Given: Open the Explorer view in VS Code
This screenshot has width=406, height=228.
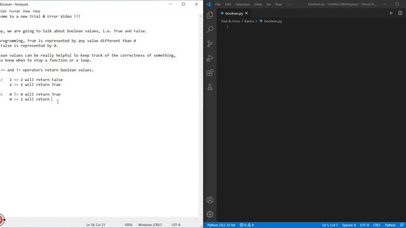Looking at the screenshot, I should point(210,15).
